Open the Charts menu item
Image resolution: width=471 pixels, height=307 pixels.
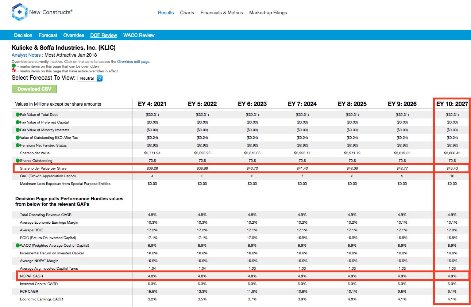187,12
